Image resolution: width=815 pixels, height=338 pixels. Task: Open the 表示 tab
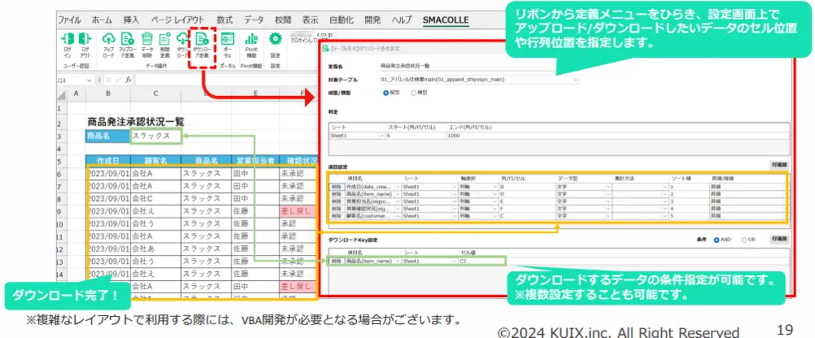click(311, 20)
